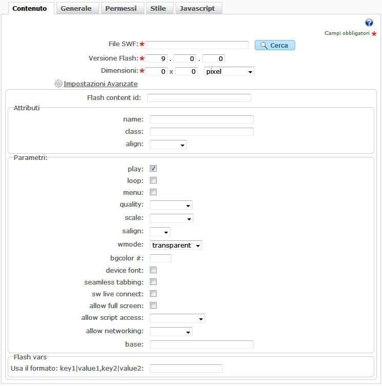Check the device font option
This screenshot has height=386, width=382.
coord(153,270)
